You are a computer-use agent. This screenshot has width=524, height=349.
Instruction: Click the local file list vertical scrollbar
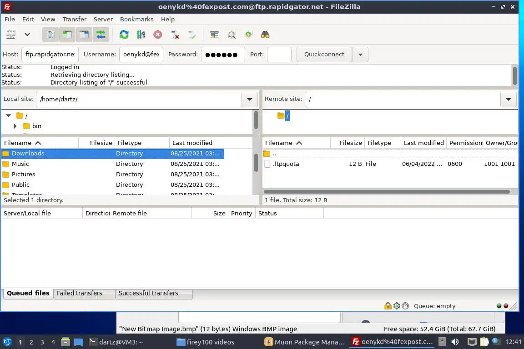tap(256, 162)
